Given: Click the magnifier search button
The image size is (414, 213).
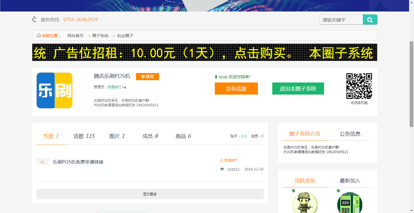Looking at the screenshot, I should [370, 20].
